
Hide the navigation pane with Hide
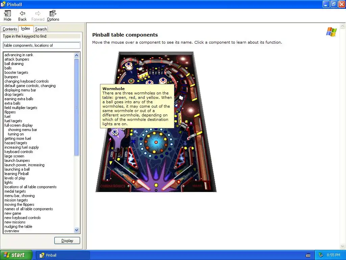tap(7, 16)
